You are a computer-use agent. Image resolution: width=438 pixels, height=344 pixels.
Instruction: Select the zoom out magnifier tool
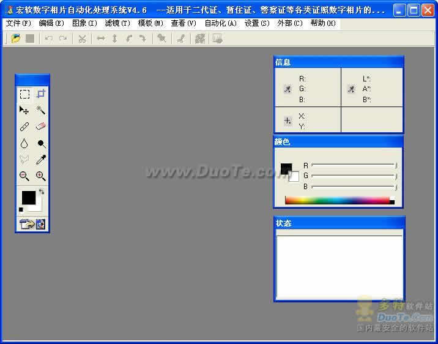[24, 176]
